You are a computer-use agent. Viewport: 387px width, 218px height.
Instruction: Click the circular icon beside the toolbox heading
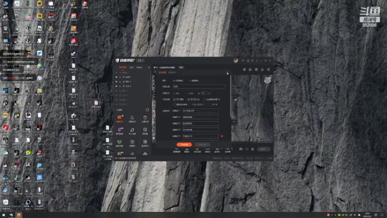click(148, 110)
